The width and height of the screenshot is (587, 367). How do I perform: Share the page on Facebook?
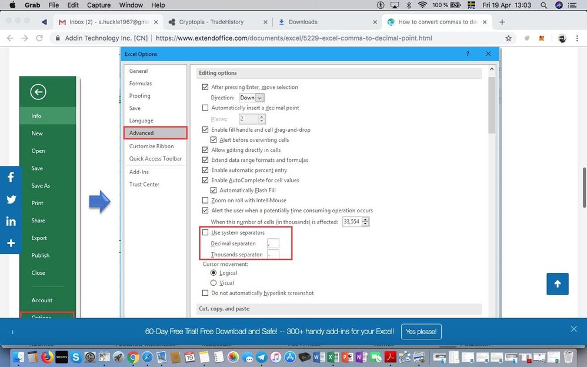[11, 177]
